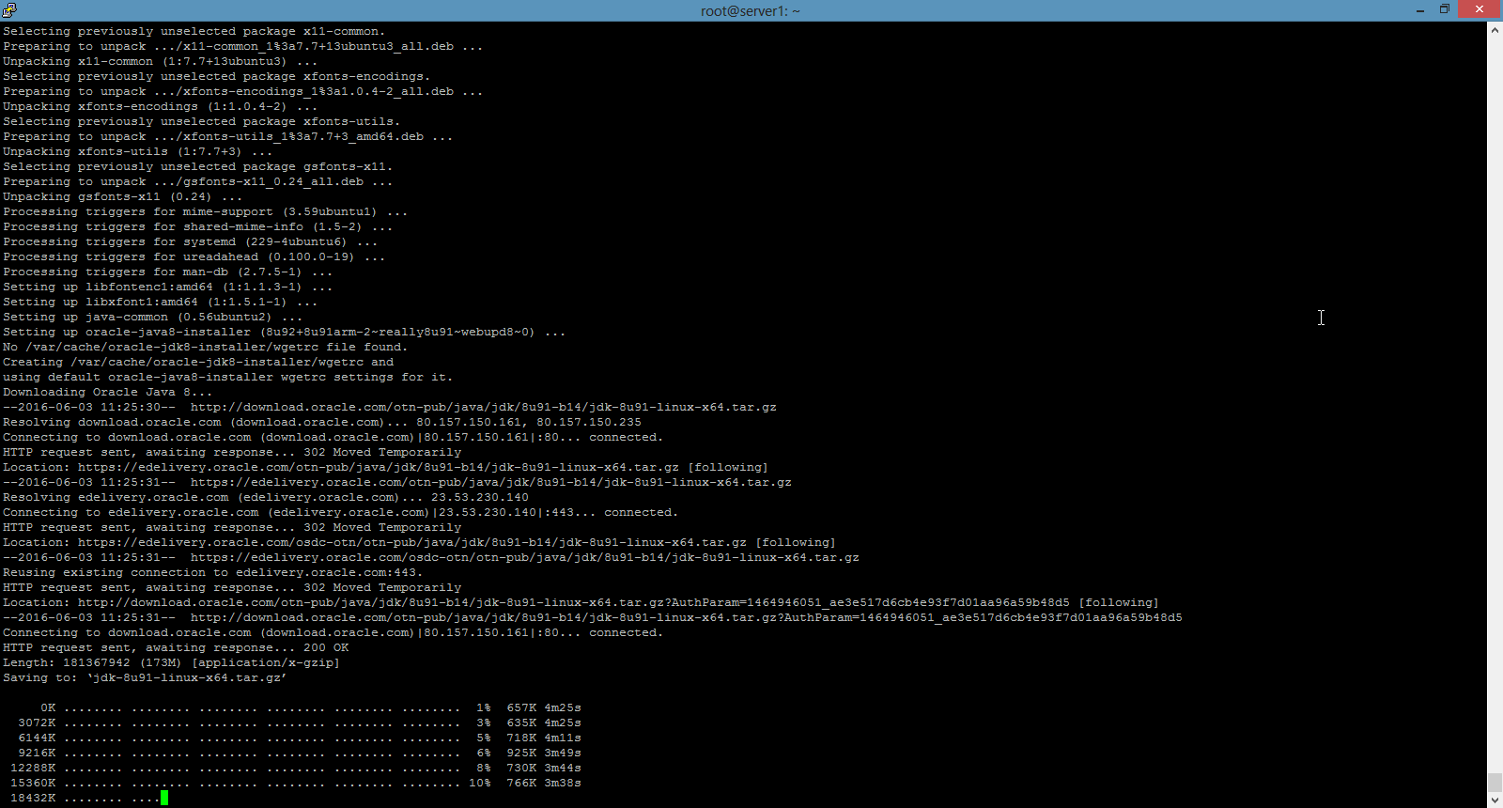Click the 9216K download progress row
The width and height of the screenshot is (1503, 808).
pyautogui.click(x=300, y=753)
